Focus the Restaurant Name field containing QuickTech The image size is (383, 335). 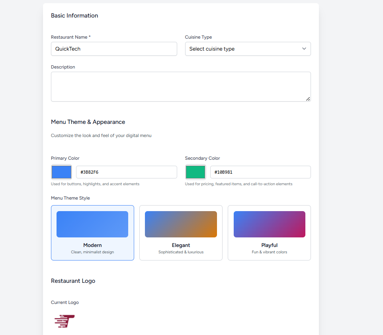[114, 49]
